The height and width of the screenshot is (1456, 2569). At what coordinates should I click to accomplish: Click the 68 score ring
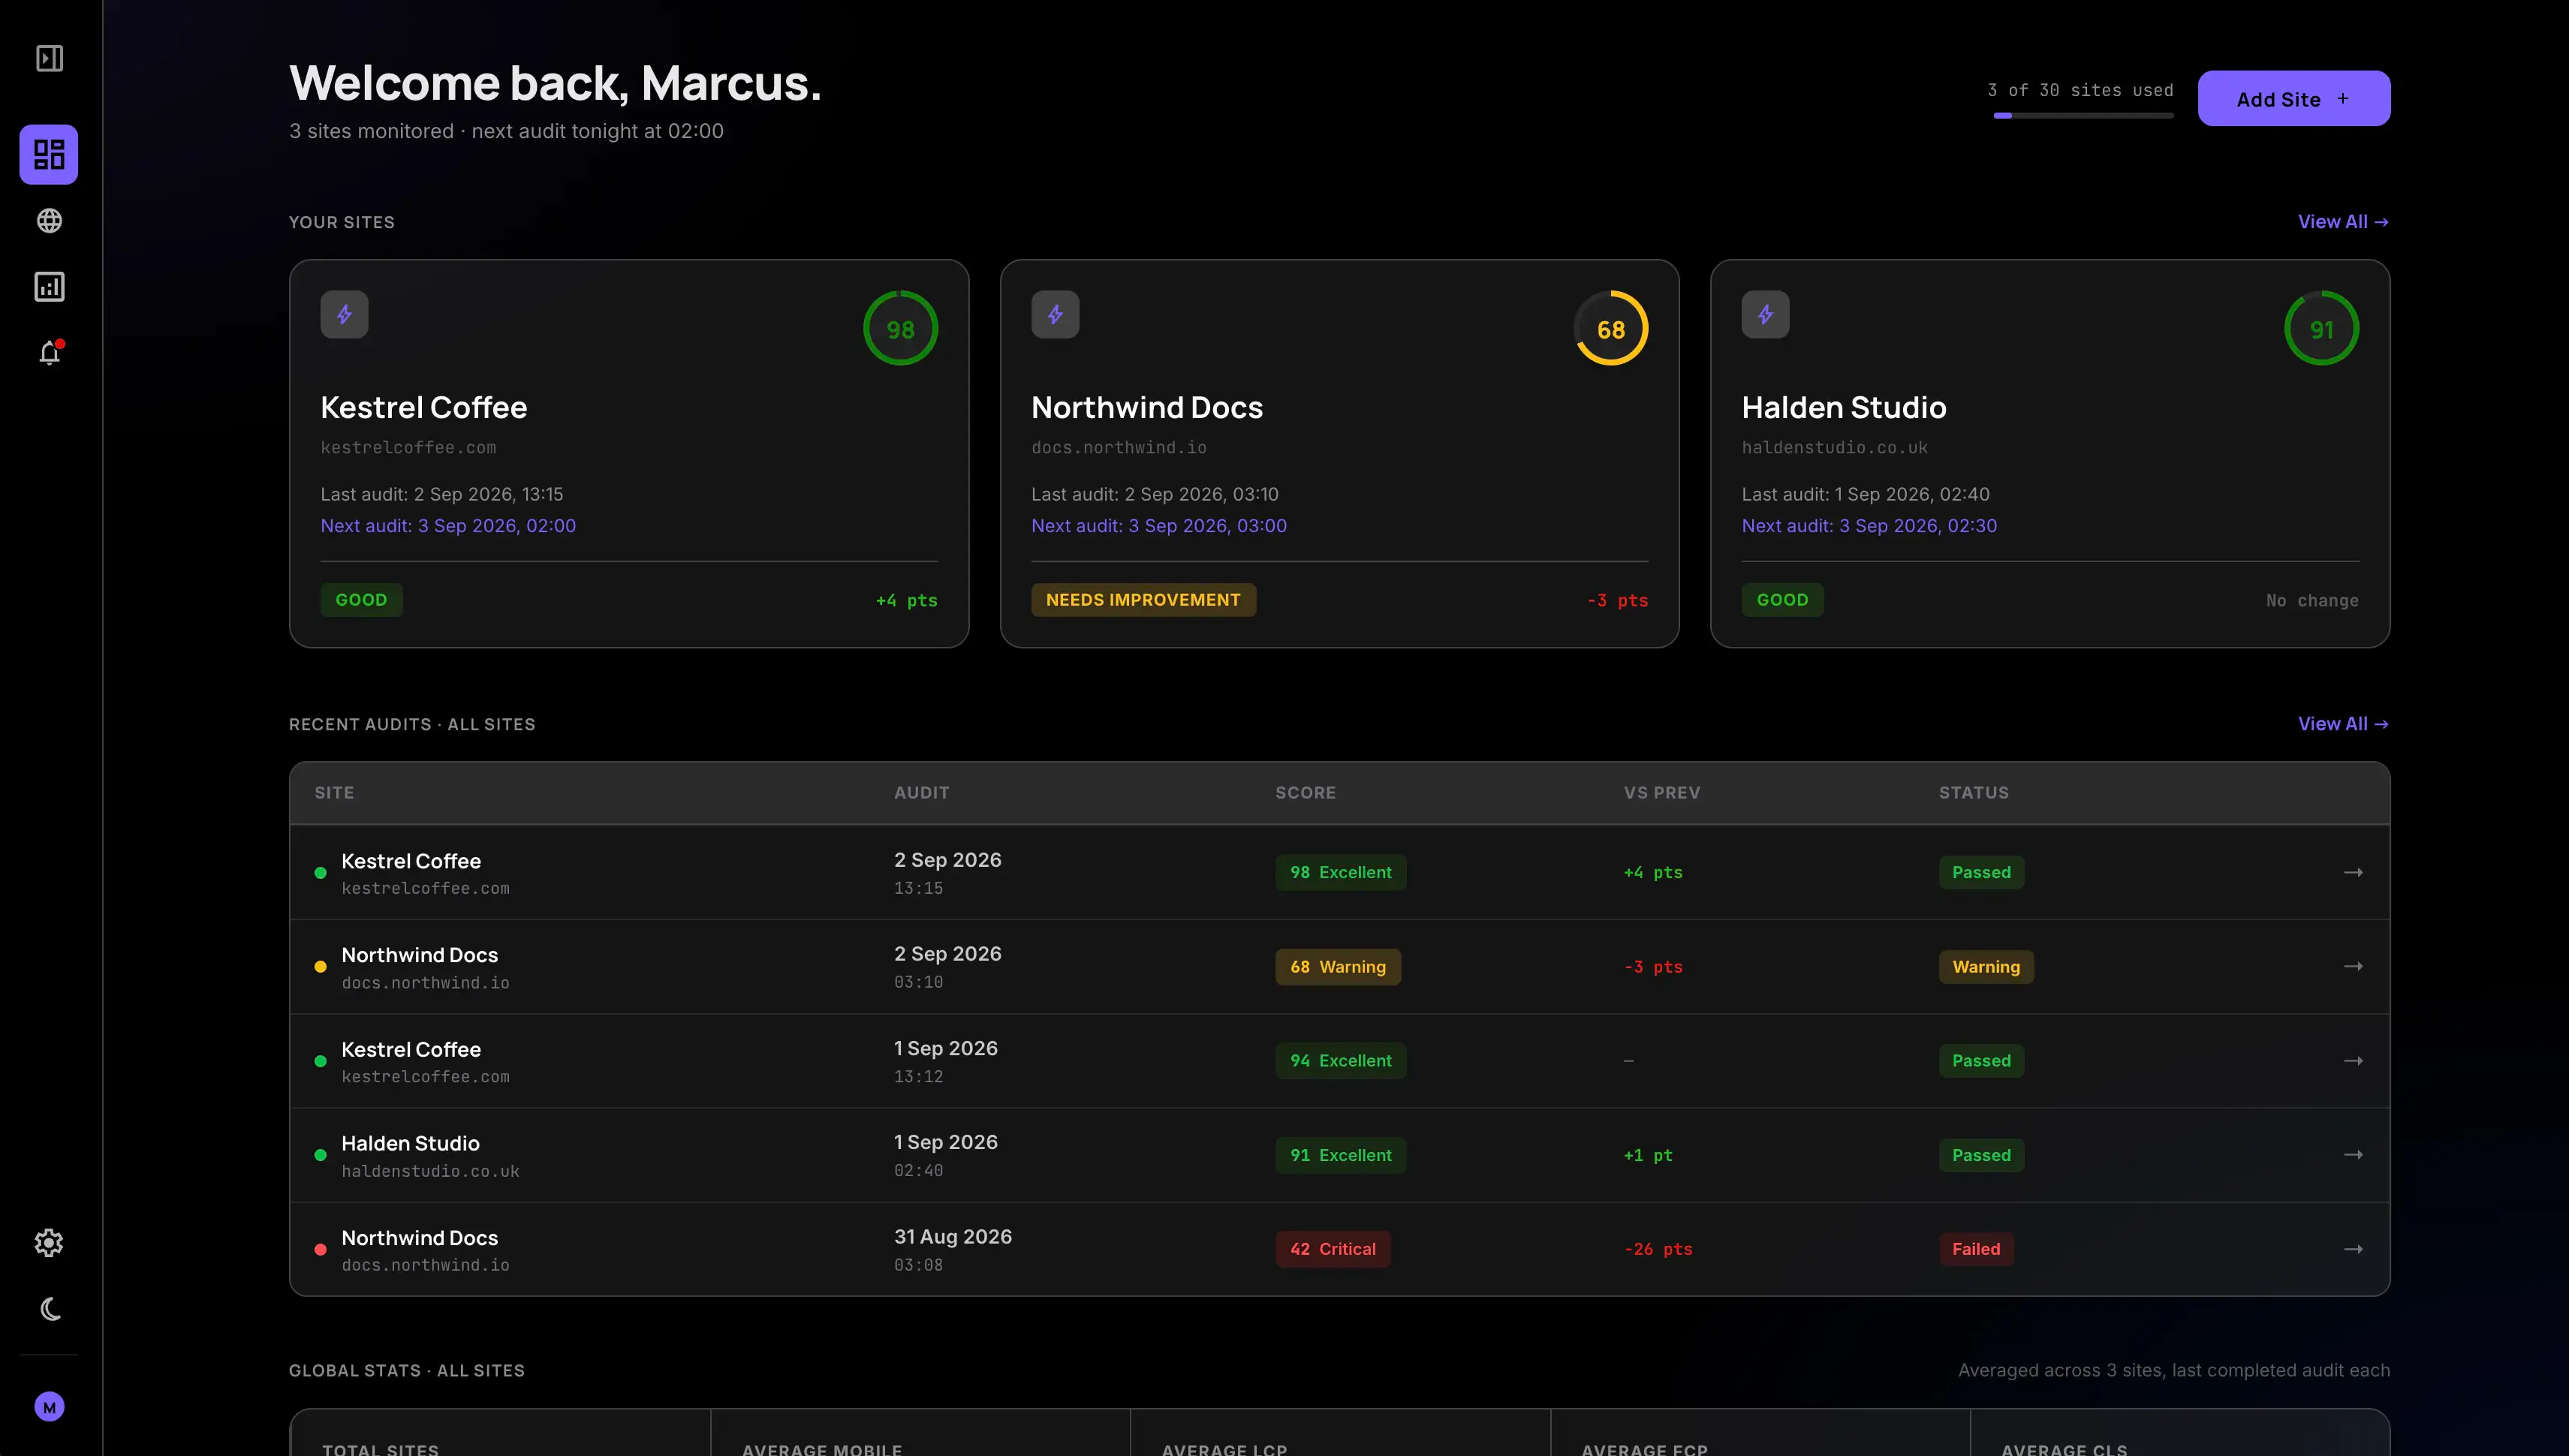tap(1610, 328)
